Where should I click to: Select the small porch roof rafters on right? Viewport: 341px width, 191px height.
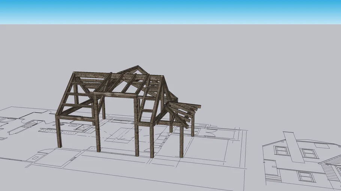tap(187, 111)
